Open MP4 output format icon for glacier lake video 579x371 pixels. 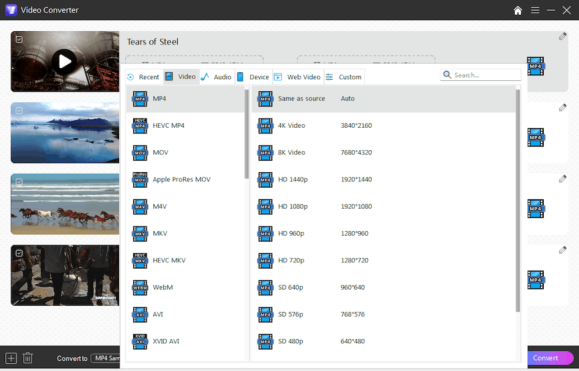pos(536,138)
